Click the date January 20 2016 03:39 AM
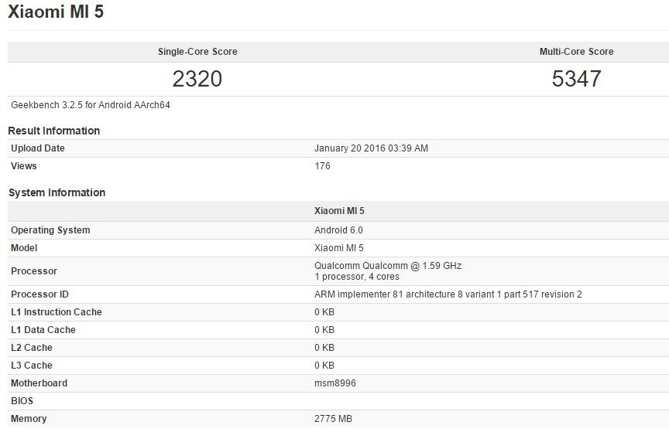Image resolution: width=669 pixels, height=432 pixels. 371,148
